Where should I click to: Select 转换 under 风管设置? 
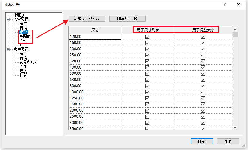coord(23,28)
